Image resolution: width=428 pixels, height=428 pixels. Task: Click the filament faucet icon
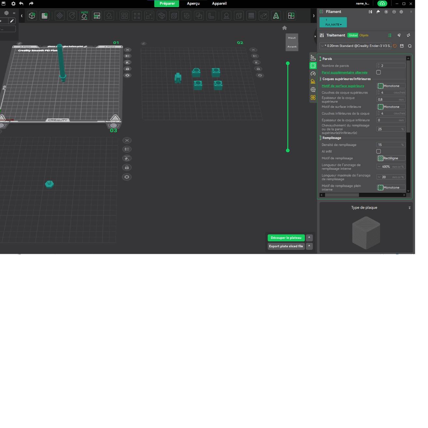point(378,12)
